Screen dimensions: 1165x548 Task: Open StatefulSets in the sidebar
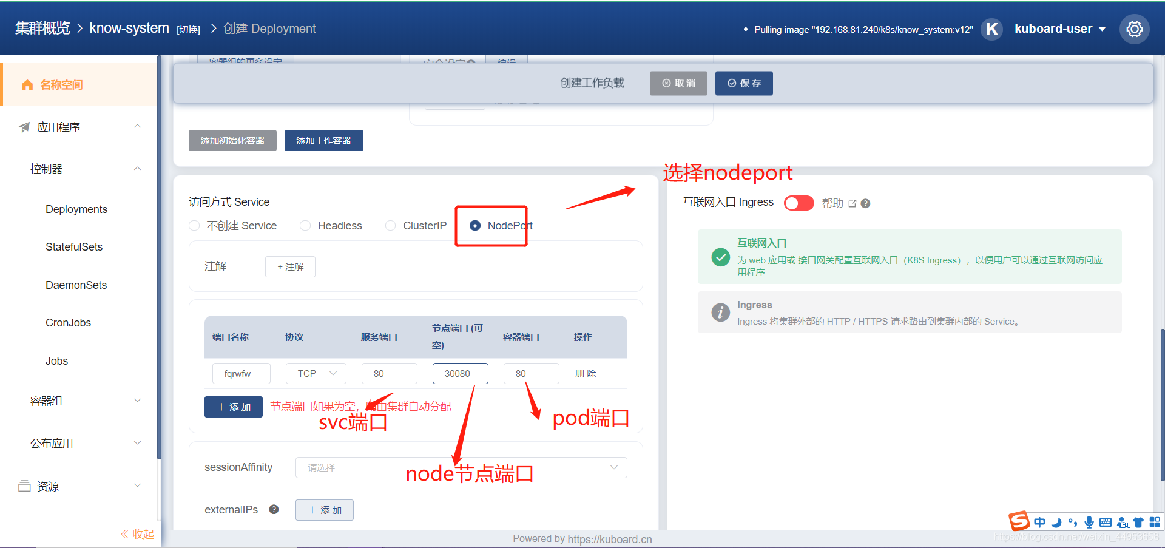click(x=74, y=247)
